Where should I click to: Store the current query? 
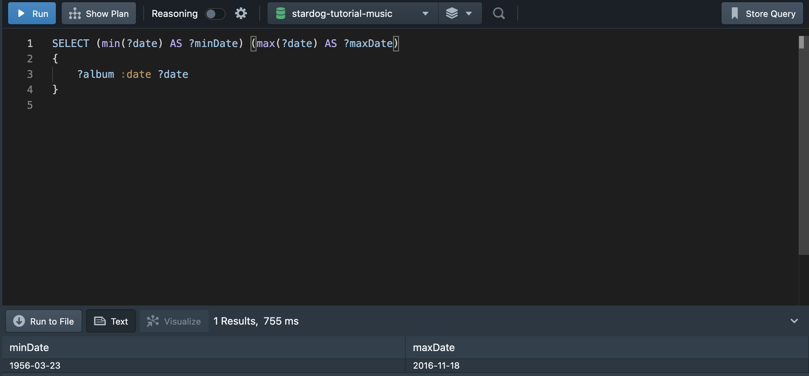click(x=762, y=14)
